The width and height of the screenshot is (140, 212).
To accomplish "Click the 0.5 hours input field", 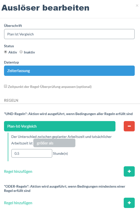I will coord(32,153).
